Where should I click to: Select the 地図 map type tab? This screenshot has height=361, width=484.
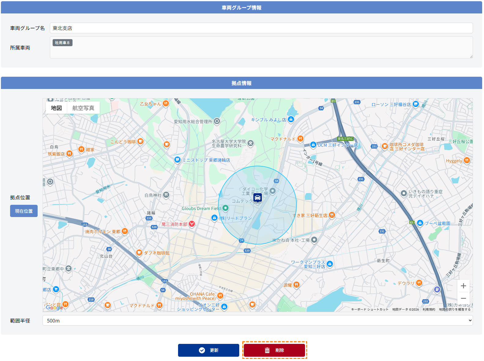pyautogui.click(x=57, y=108)
